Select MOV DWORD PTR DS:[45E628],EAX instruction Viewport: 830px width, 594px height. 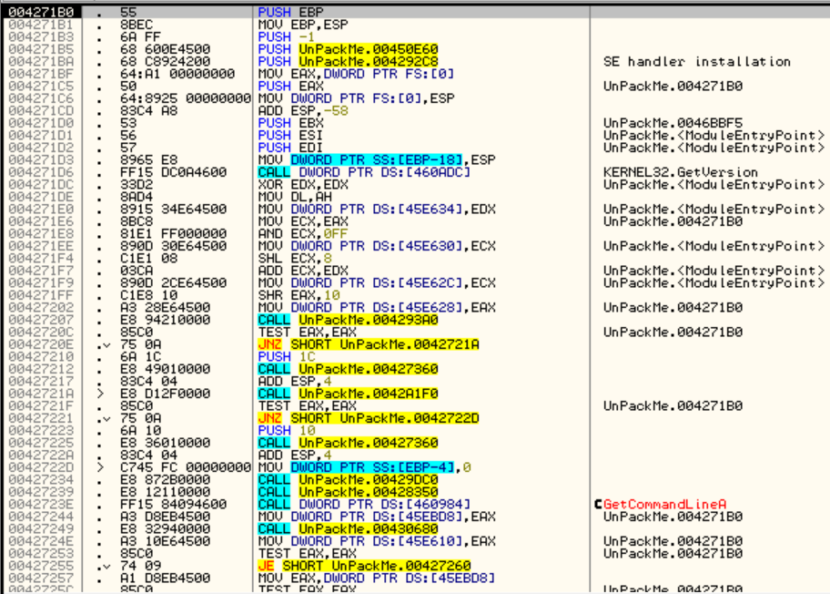(377, 307)
